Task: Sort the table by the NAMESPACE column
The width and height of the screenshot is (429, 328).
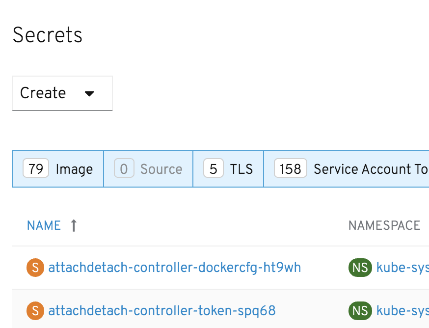Action: pyautogui.click(x=384, y=225)
